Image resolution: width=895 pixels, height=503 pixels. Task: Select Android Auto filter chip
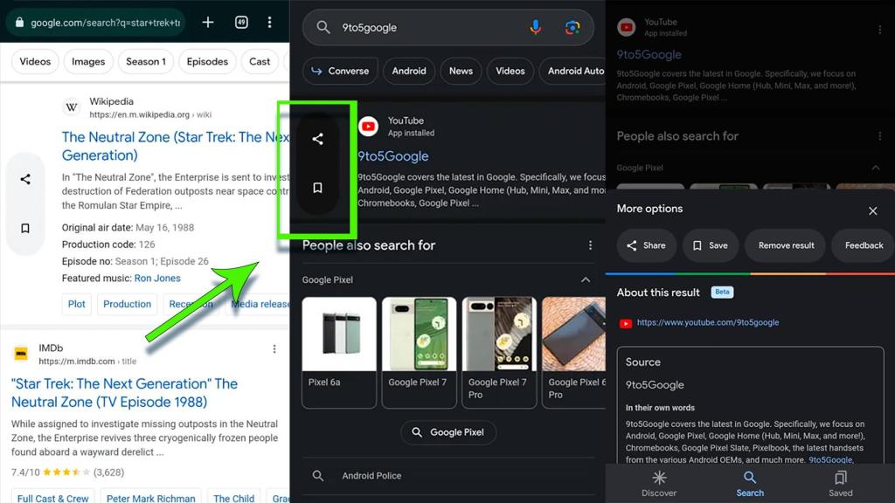click(572, 72)
